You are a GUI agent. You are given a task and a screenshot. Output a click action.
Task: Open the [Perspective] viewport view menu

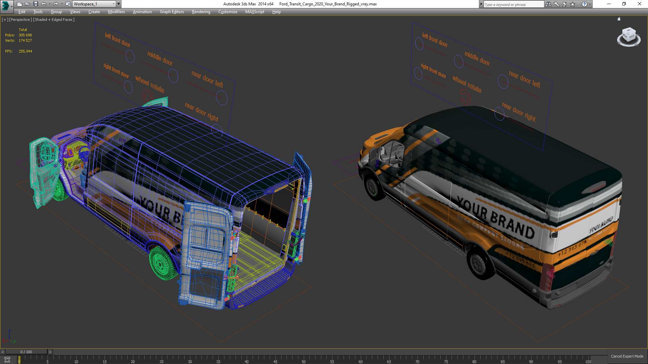click(x=21, y=20)
